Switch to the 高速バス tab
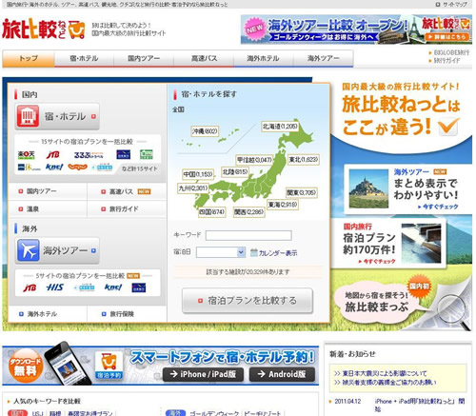This screenshot has width=476, height=416. coord(204,58)
